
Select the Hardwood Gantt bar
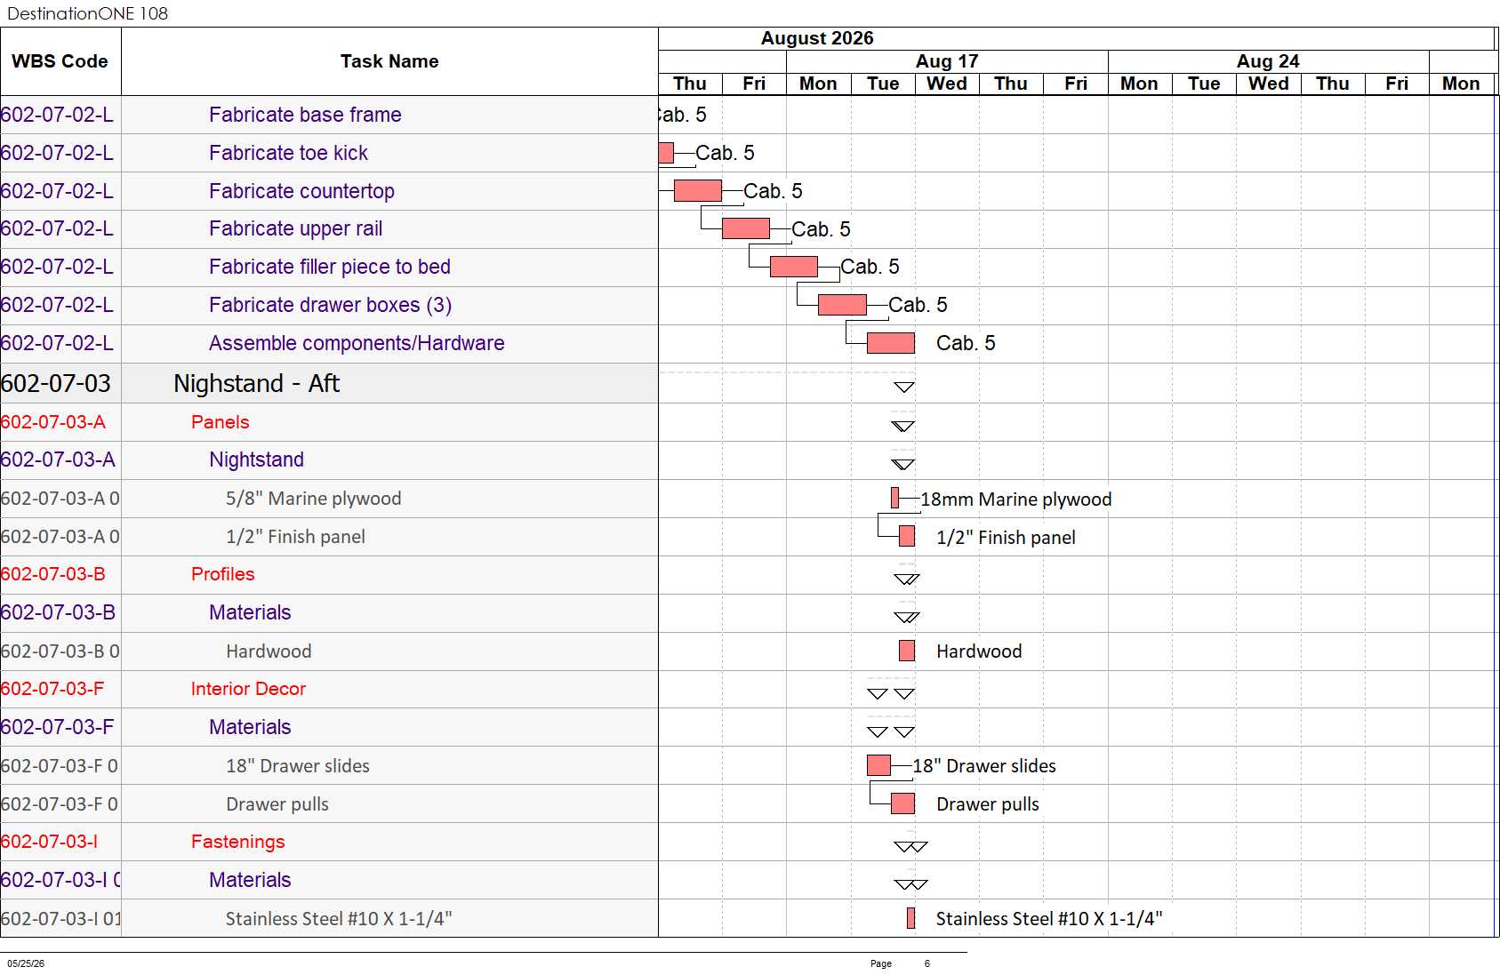[907, 651]
